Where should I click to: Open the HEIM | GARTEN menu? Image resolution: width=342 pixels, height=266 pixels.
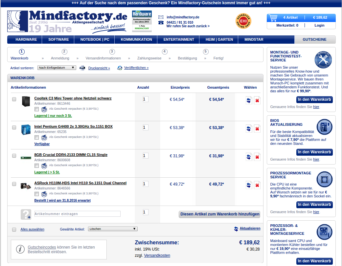[219, 39]
